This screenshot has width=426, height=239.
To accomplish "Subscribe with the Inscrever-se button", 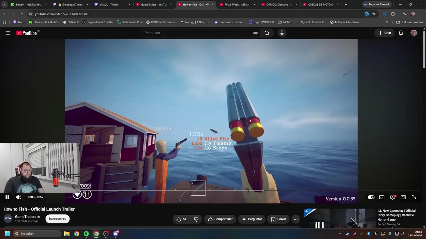I will (58, 219).
